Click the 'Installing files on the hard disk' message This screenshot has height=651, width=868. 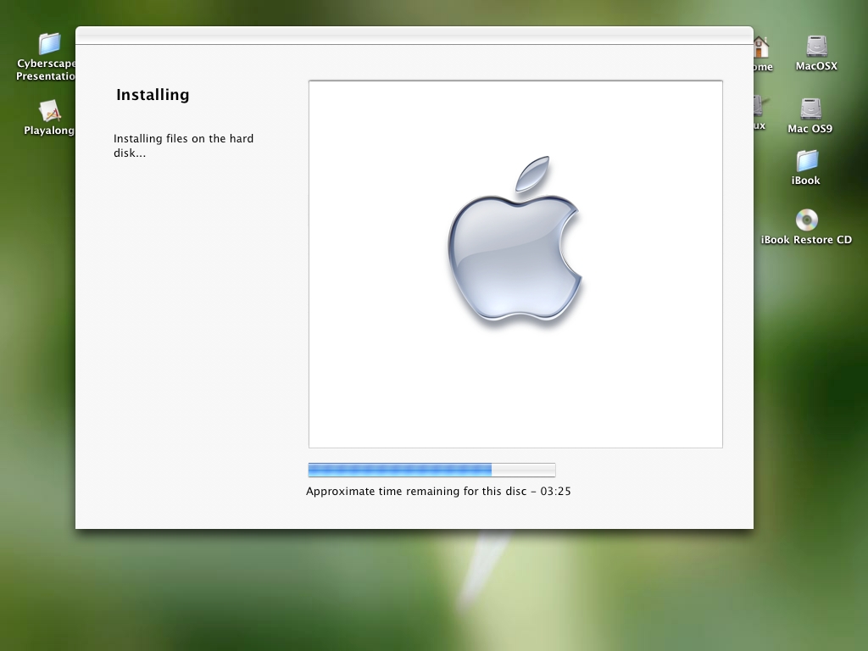(183, 146)
